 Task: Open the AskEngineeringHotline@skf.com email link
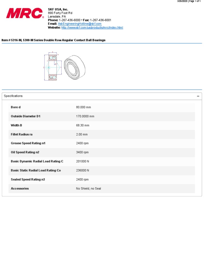pyautogui.click(x=80, y=24)
